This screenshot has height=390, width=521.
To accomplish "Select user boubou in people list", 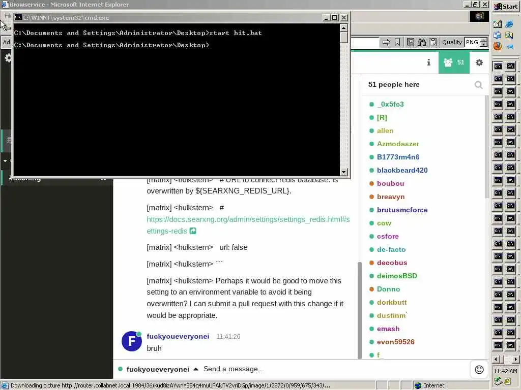I will tap(390, 184).
